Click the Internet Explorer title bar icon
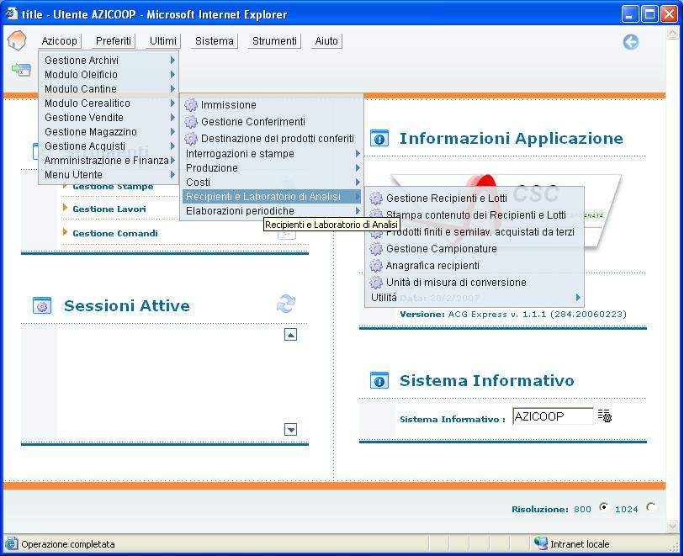This screenshot has height=556, width=684. [11, 14]
